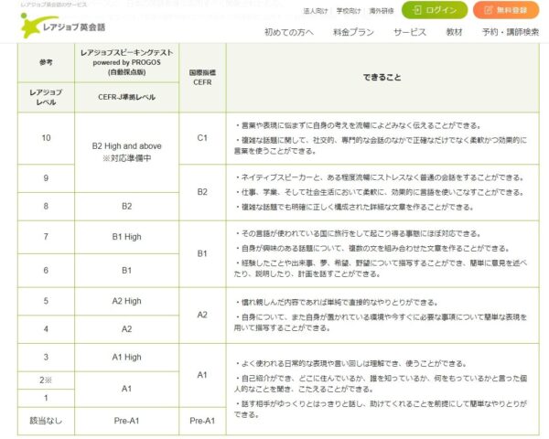Image resolution: width=549 pixels, height=439 pixels.
Task: Click the orange 無料登録 button
Action: 506,10
